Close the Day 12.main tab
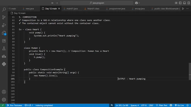191x107 pixels. [59, 9]
